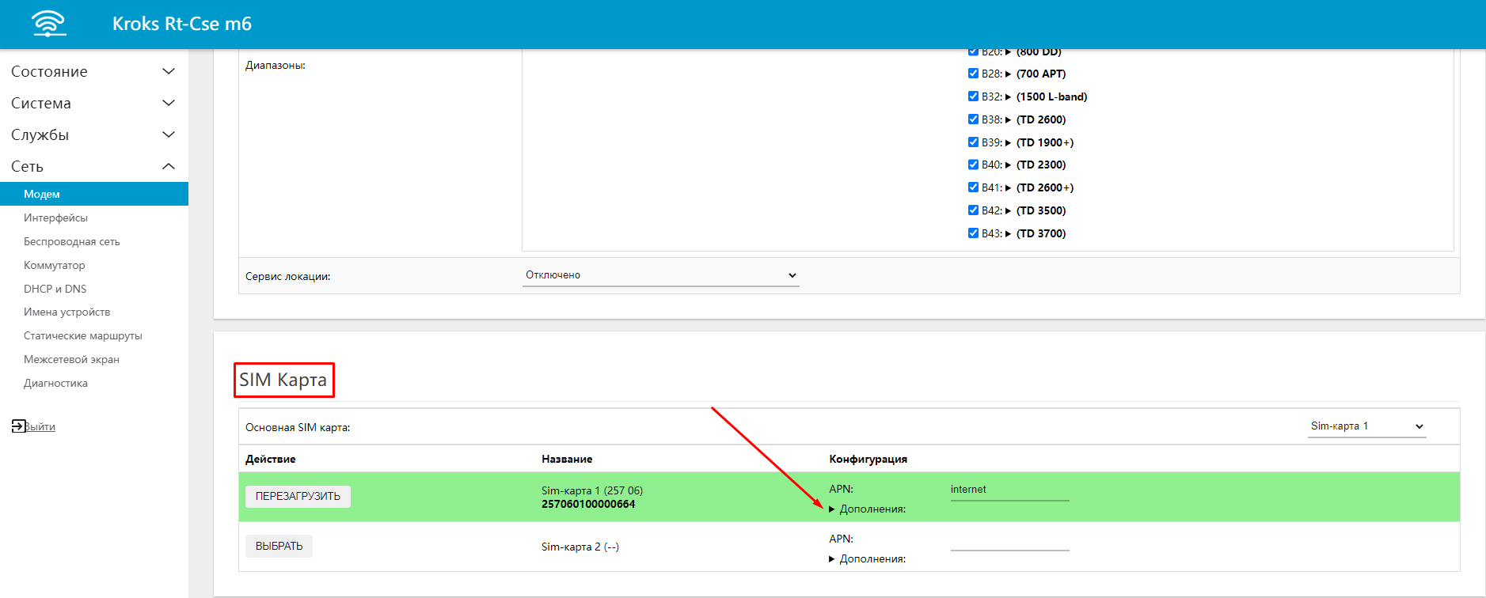Viewport: 1486px width, 598px height.
Task: Expand the B41 band details triangle
Action: tap(1009, 188)
